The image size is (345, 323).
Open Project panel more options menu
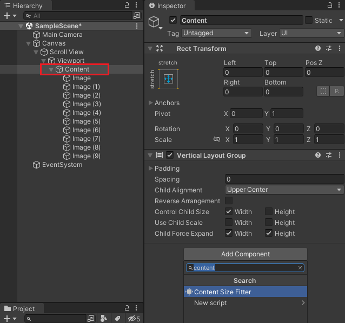click(136, 308)
